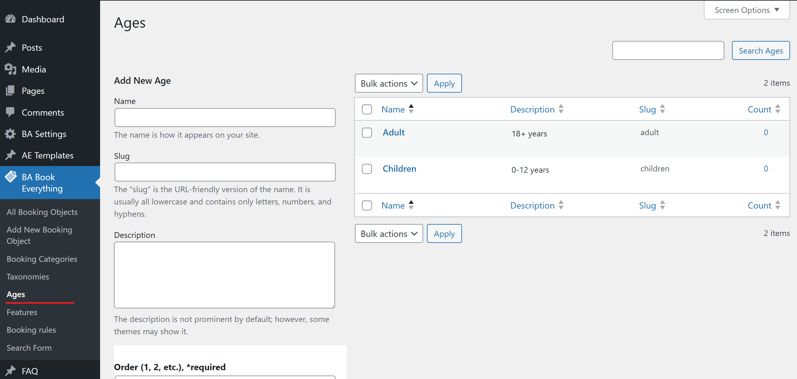Screen dimensions: 797x379
Task: Open the top Bulk actions dropdown
Action: (388, 83)
